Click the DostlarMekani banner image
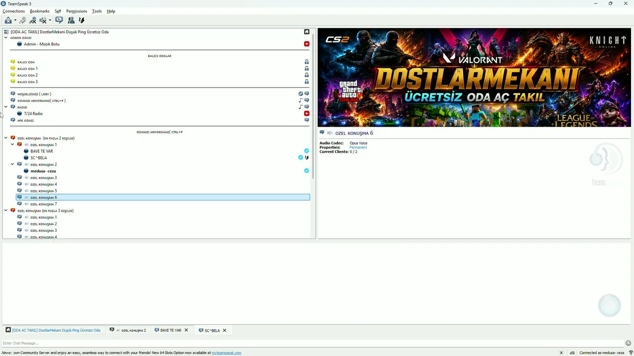Screen dimensions: 634x356 (475, 78)
